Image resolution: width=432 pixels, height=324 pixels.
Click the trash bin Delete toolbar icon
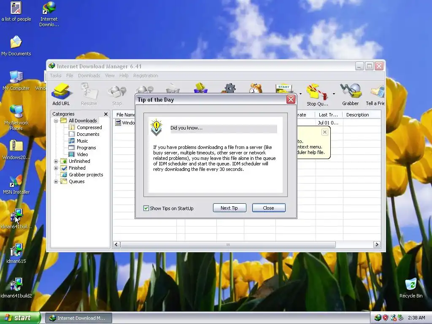tap(173, 89)
